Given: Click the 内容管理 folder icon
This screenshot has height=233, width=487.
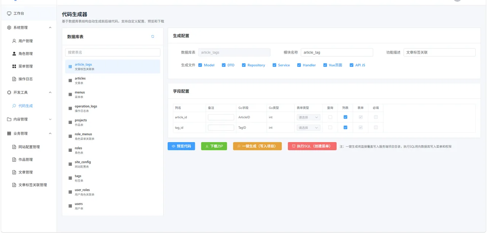Looking at the screenshot, I should (x=9, y=119).
